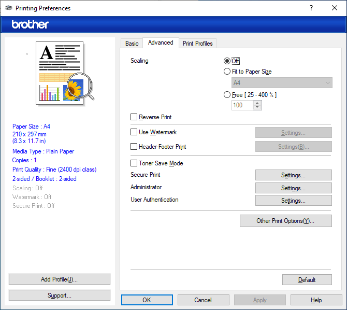Viewport: 347px width, 310px height.
Task: Open Other Print Options dialog
Action: [285, 221]
